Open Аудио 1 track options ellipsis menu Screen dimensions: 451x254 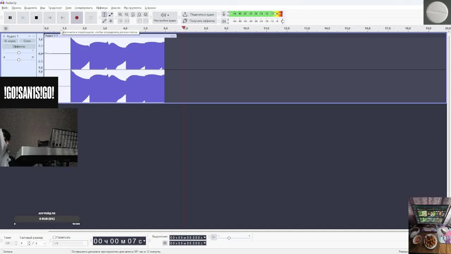point(33,36)
